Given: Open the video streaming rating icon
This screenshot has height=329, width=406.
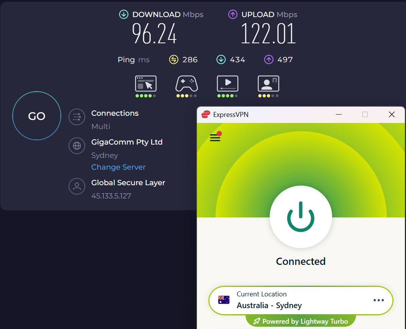Looking at the screenshot, I should (x=228, y=83).
